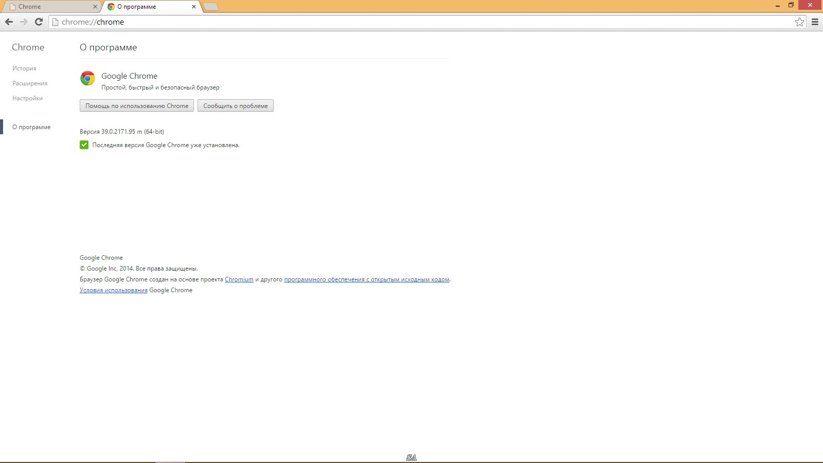Go to 'Настройки' in the sidebar

point(27,98)
